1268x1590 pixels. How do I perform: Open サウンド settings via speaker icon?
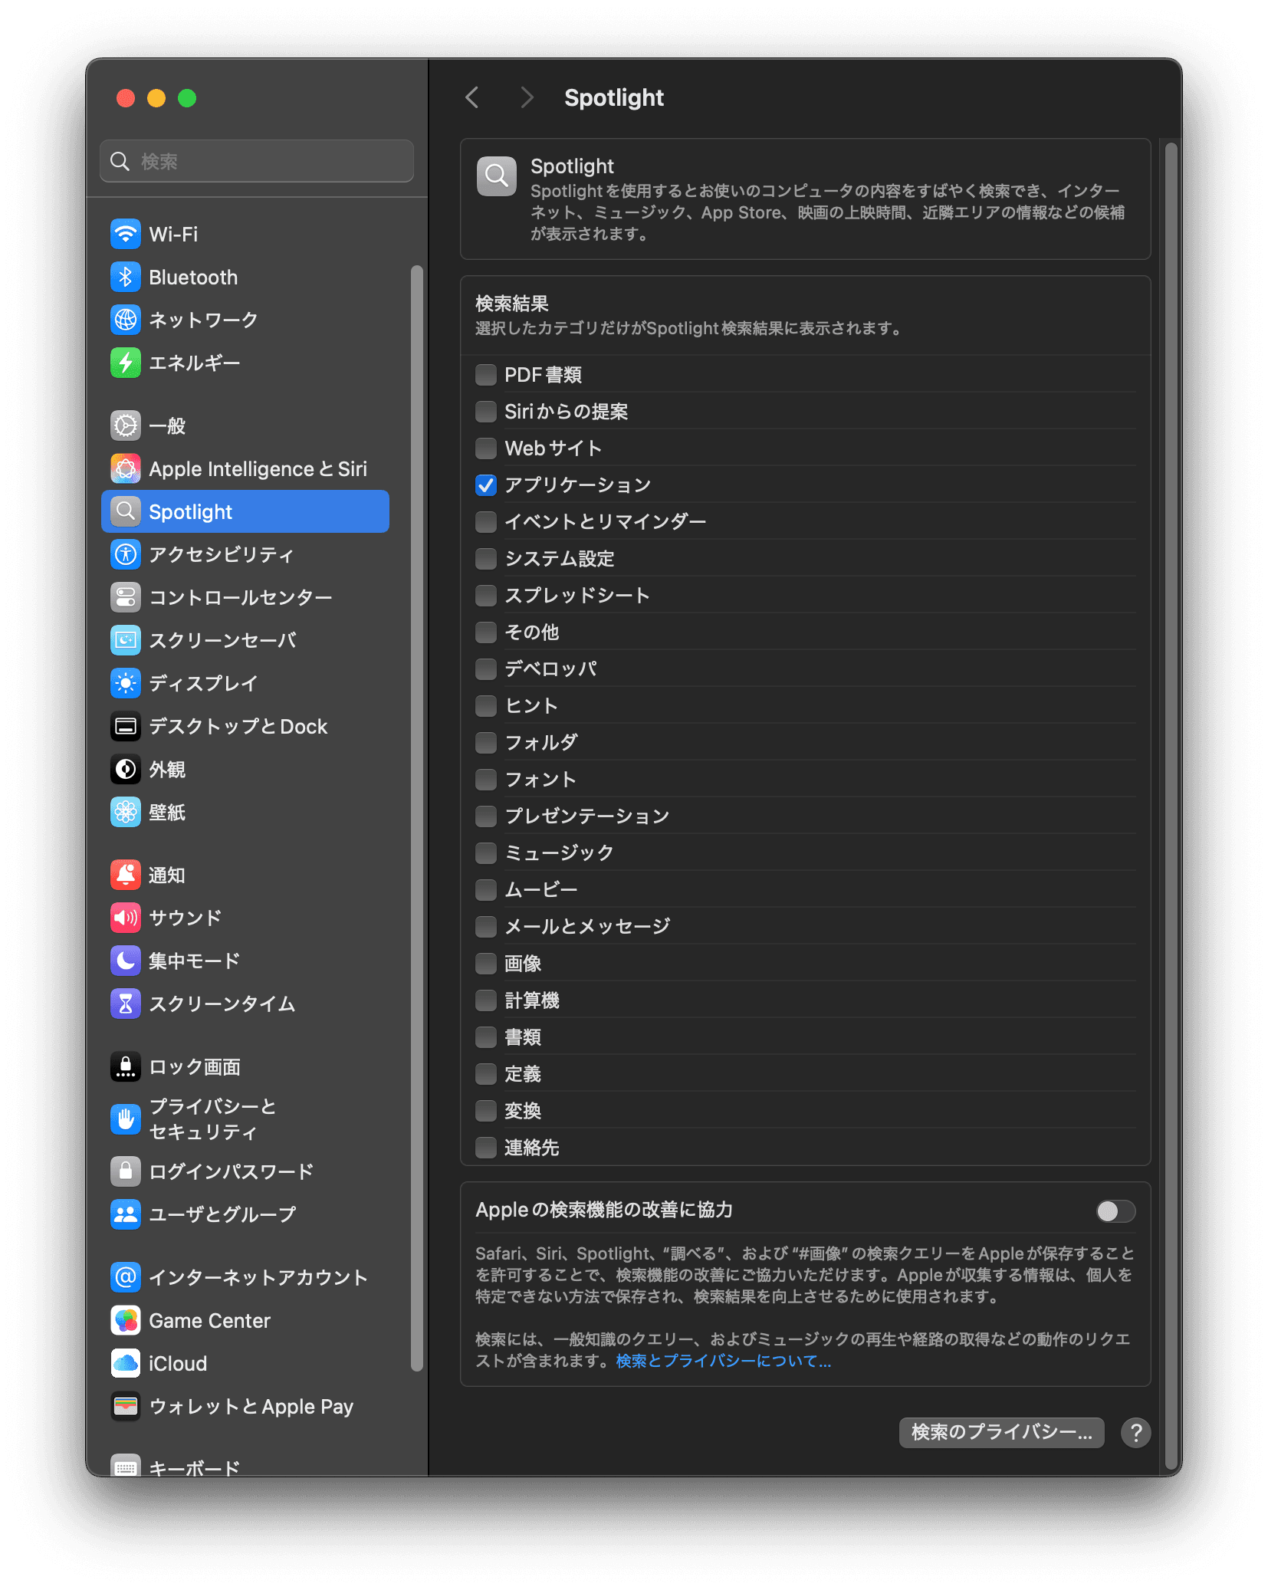pyautogui.click(x=126, y=918)
